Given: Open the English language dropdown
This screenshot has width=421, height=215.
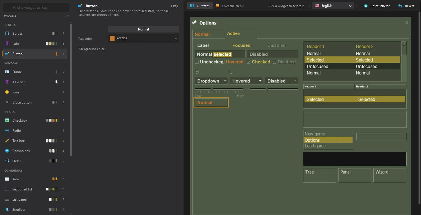Looking at the screenshot, I should [333, 6].
